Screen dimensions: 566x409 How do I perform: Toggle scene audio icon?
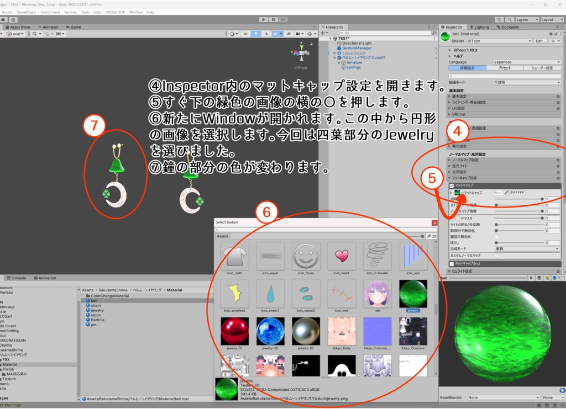pos(266,34)
